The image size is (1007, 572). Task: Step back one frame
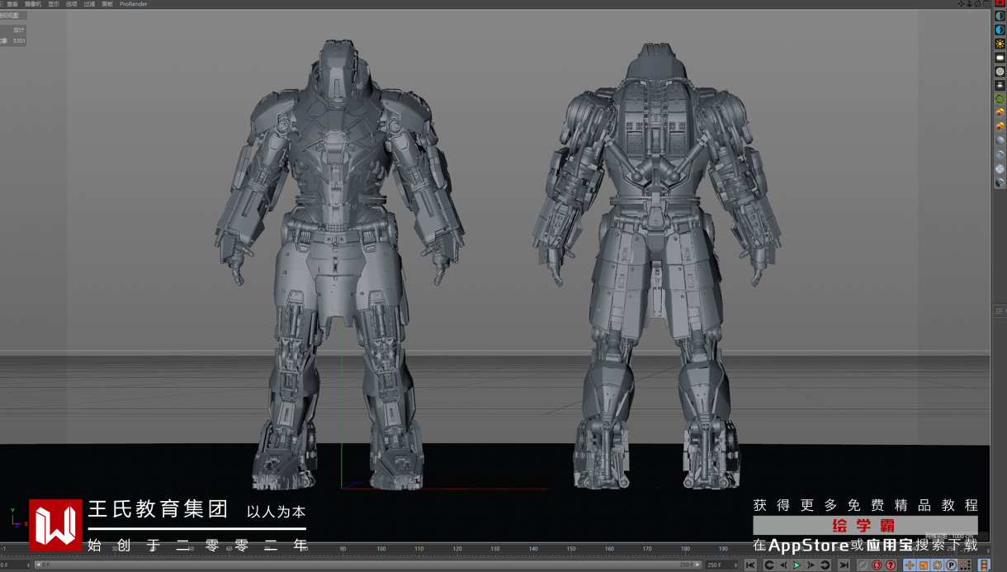(783, 565)
